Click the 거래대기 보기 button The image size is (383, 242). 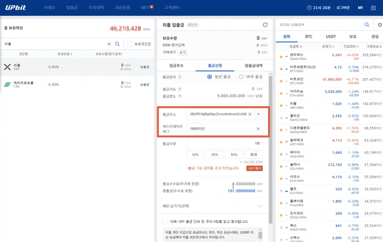[182, 52]
